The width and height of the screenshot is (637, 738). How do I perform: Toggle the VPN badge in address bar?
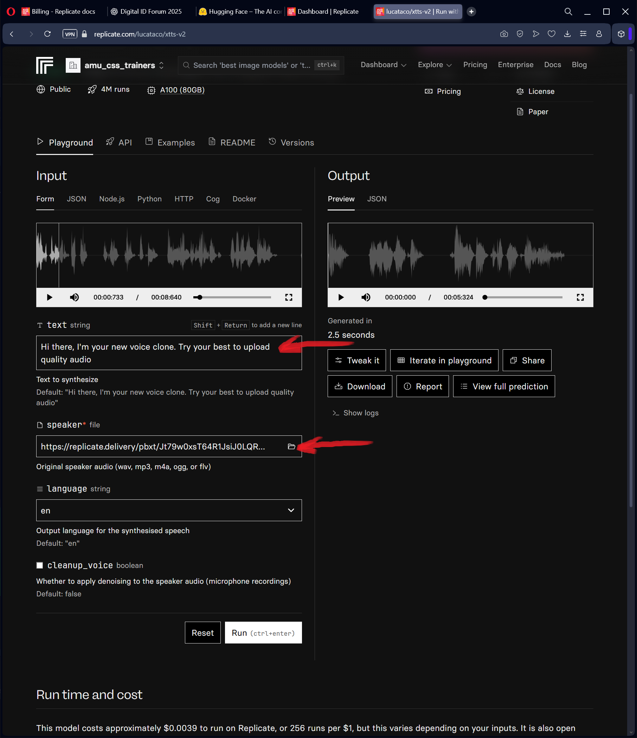[70, 34]
